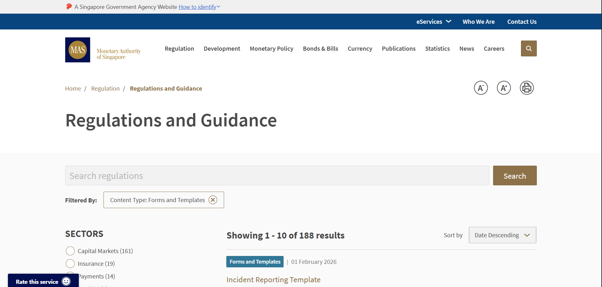Expand the eServices menu
Viewport: 602px width, 287px height.
tap(434, 22)
